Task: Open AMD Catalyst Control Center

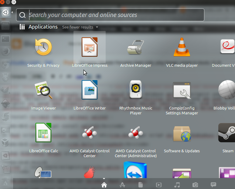Action: [90, 132]
